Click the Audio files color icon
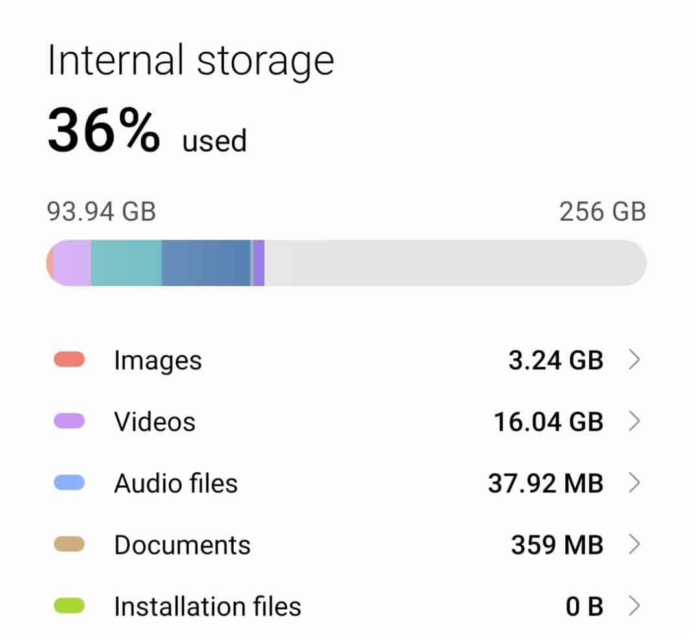The height and width of the screenshot is (635, 693). pyautogui.click(x=70, y=483)
